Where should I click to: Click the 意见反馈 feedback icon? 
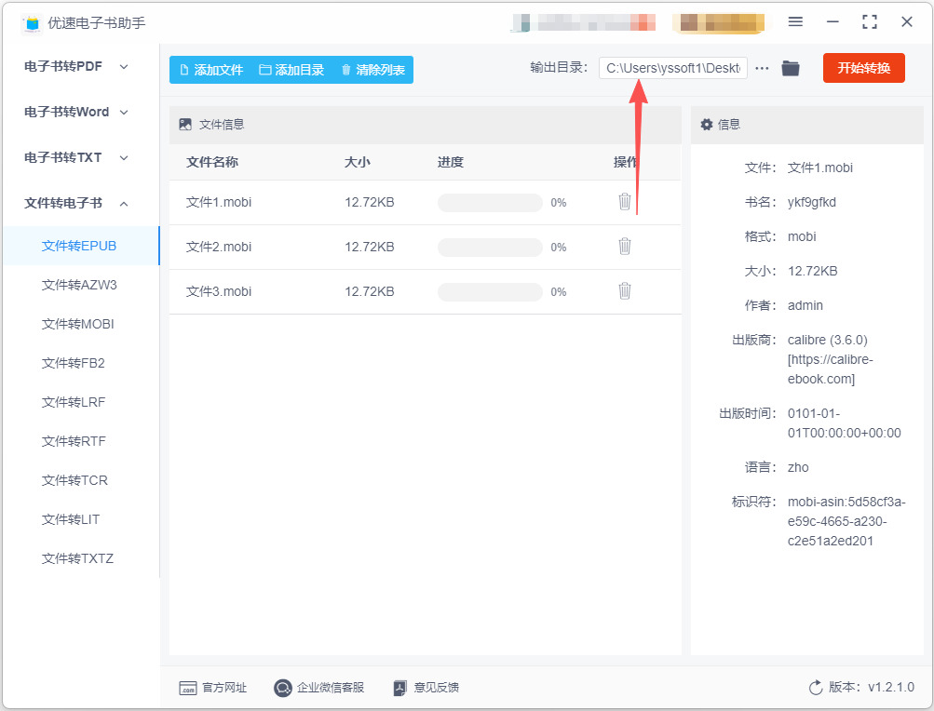[x=399, y=688]
